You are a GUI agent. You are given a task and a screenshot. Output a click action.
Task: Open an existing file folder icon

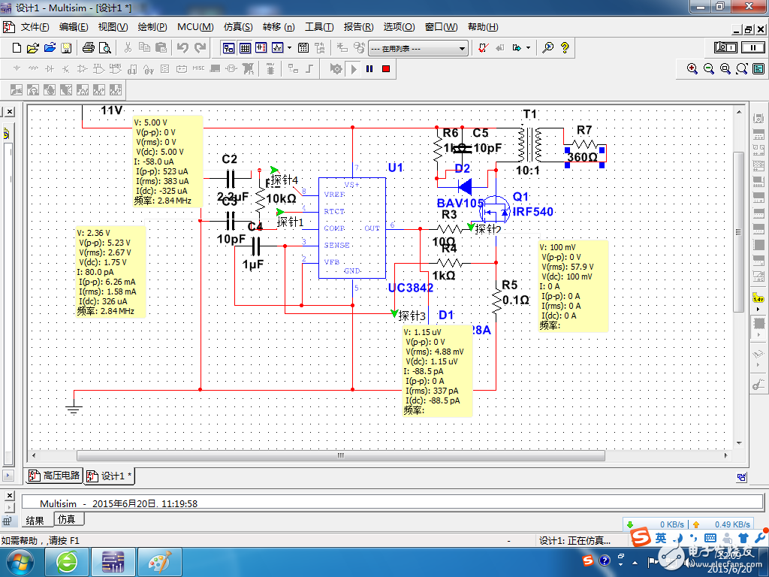(33, 48)
